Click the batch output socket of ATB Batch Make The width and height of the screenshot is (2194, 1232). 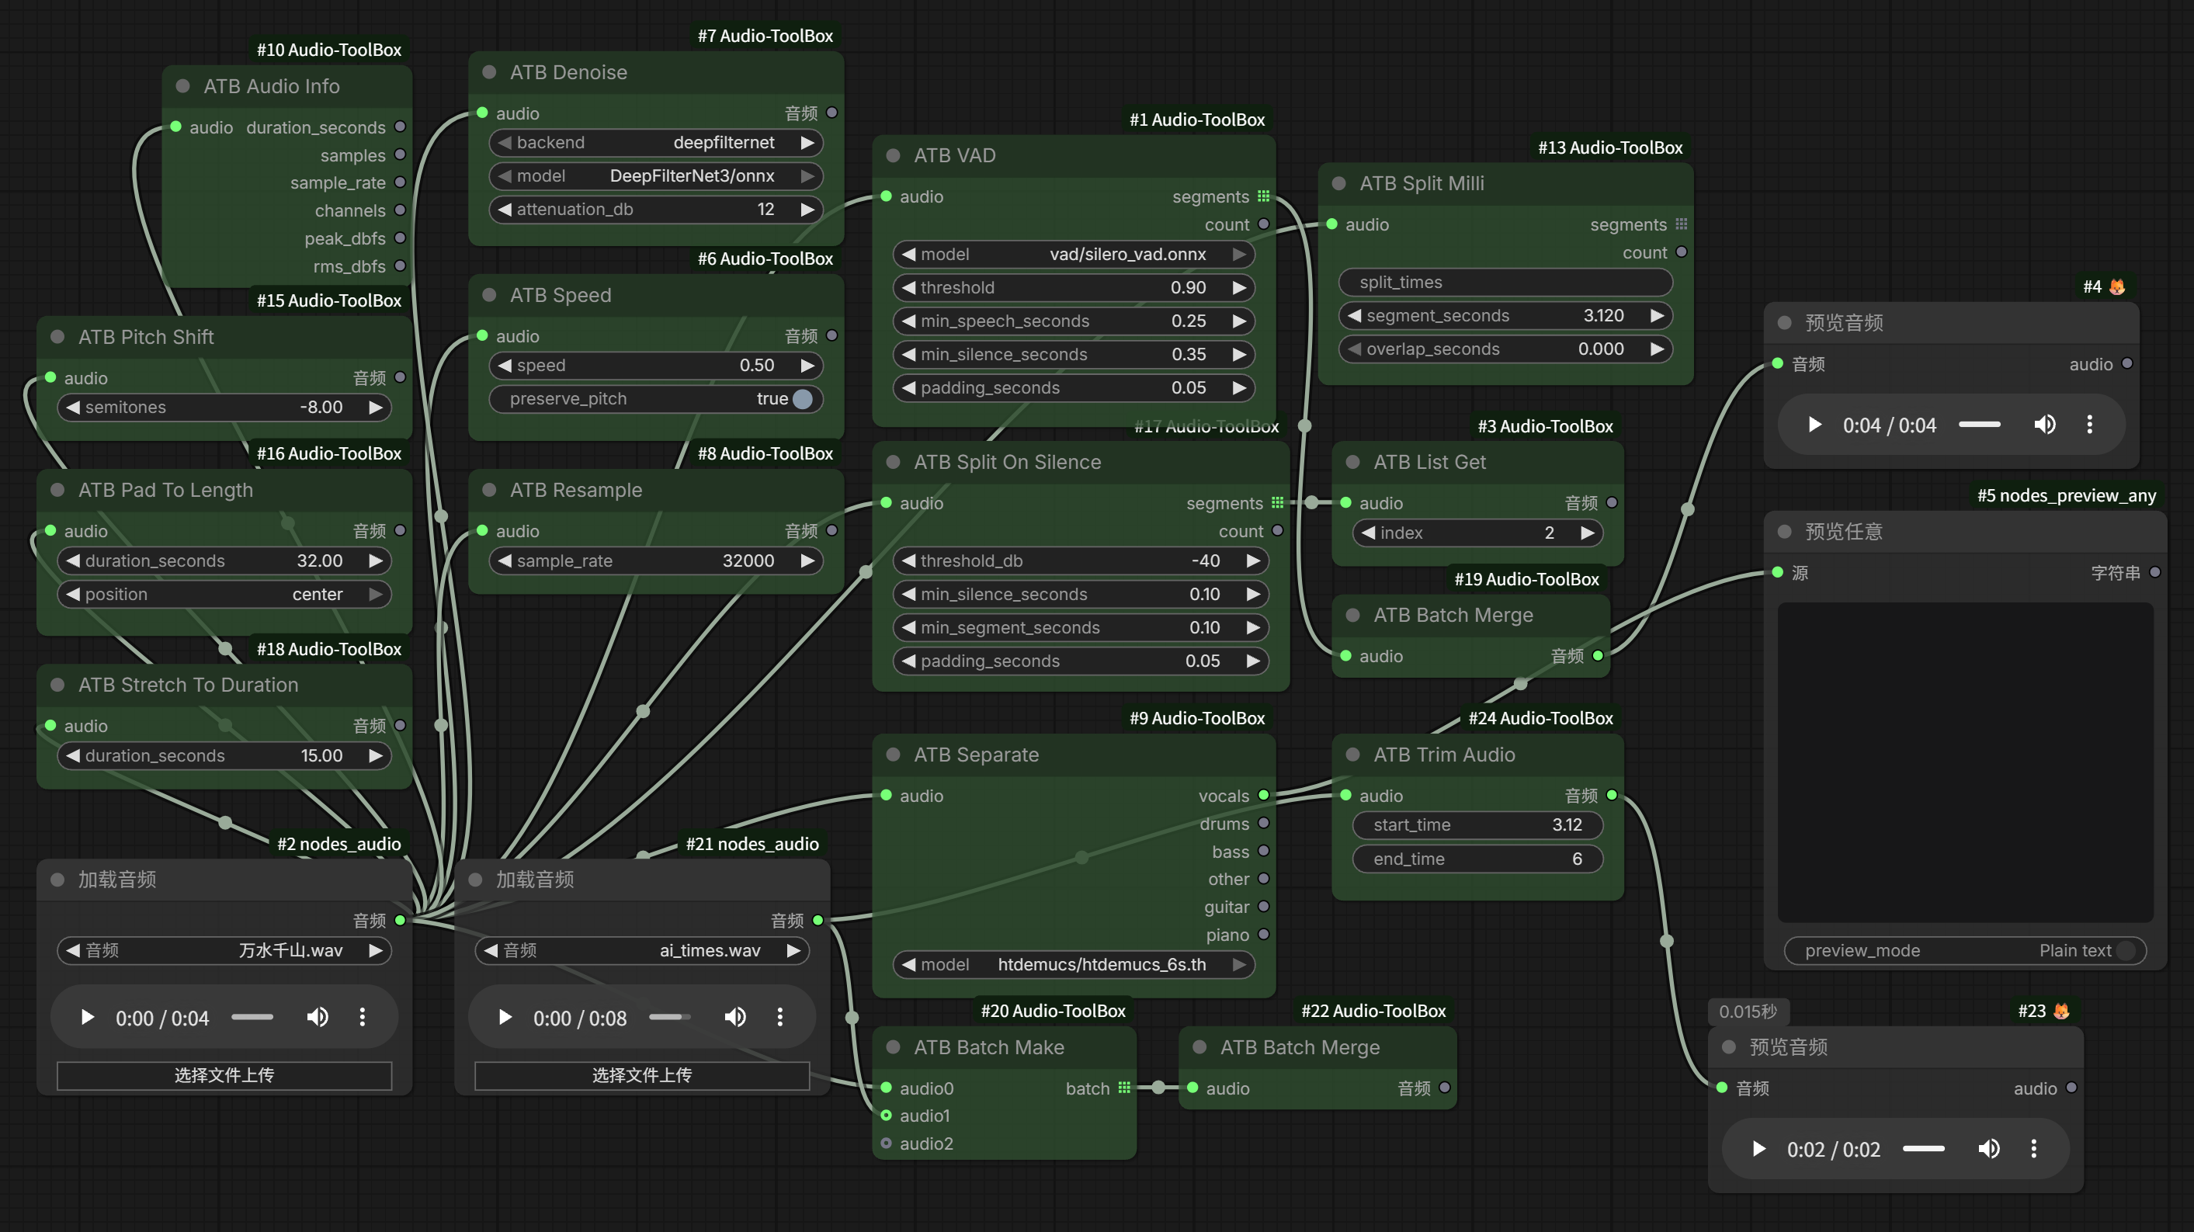1124,1088
